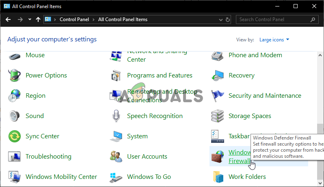This screenshot has height=187, width=324.
Task: Open the Troubleshooting link
Action: pyautogui.click(x=48, y=157)
